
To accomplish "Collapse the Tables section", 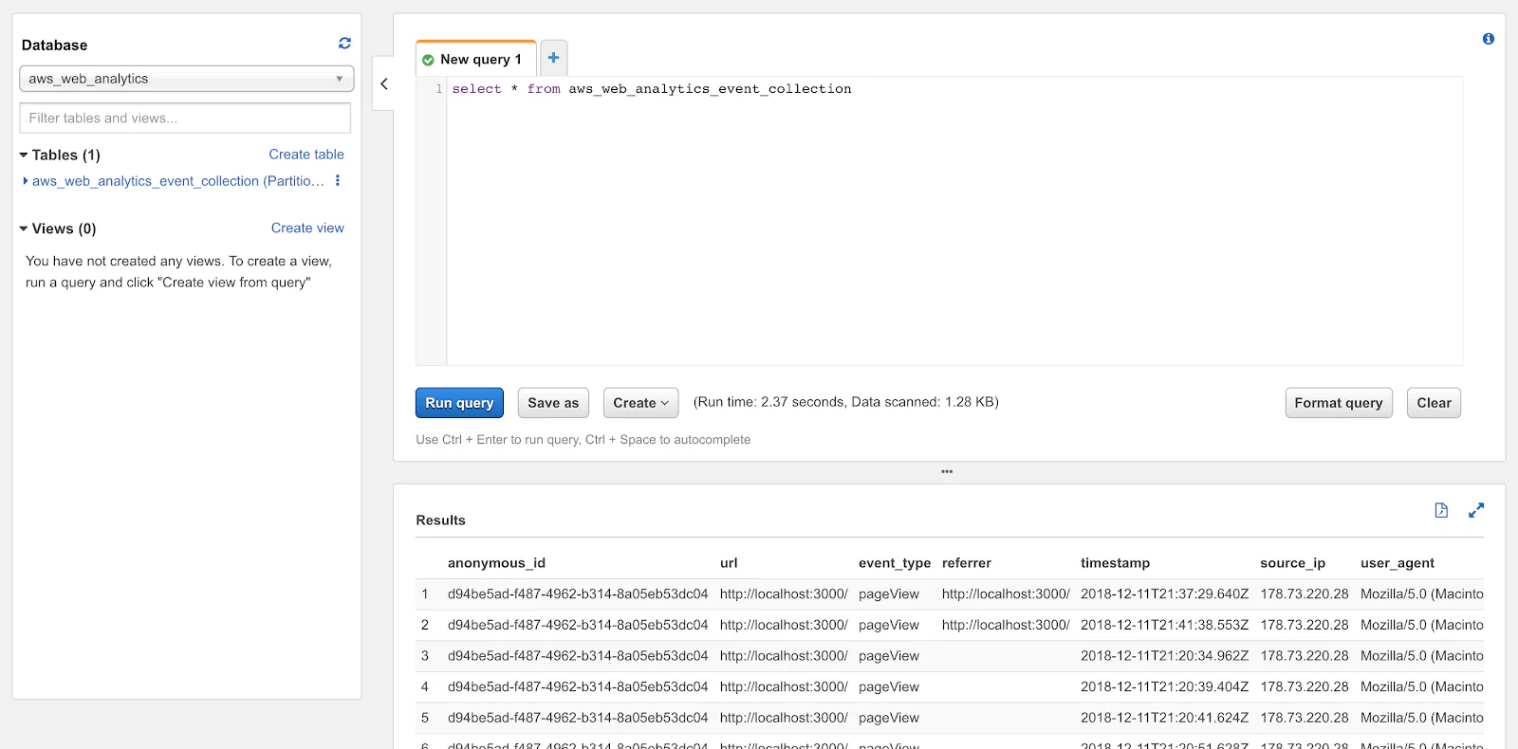I will [x=24, y=155].
